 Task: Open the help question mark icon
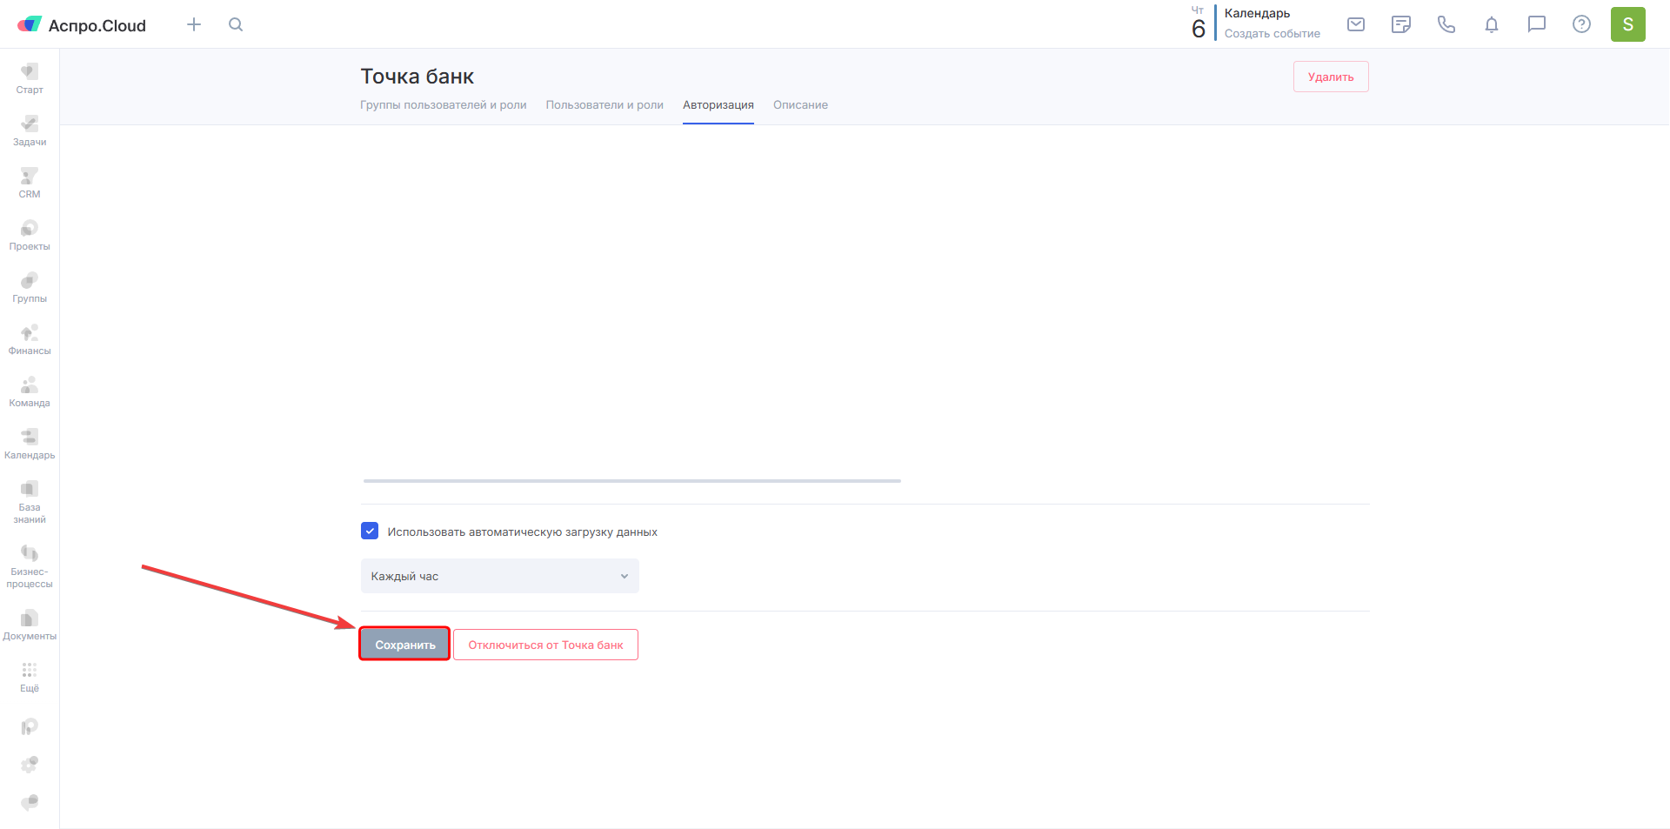tap(1582, 24)
